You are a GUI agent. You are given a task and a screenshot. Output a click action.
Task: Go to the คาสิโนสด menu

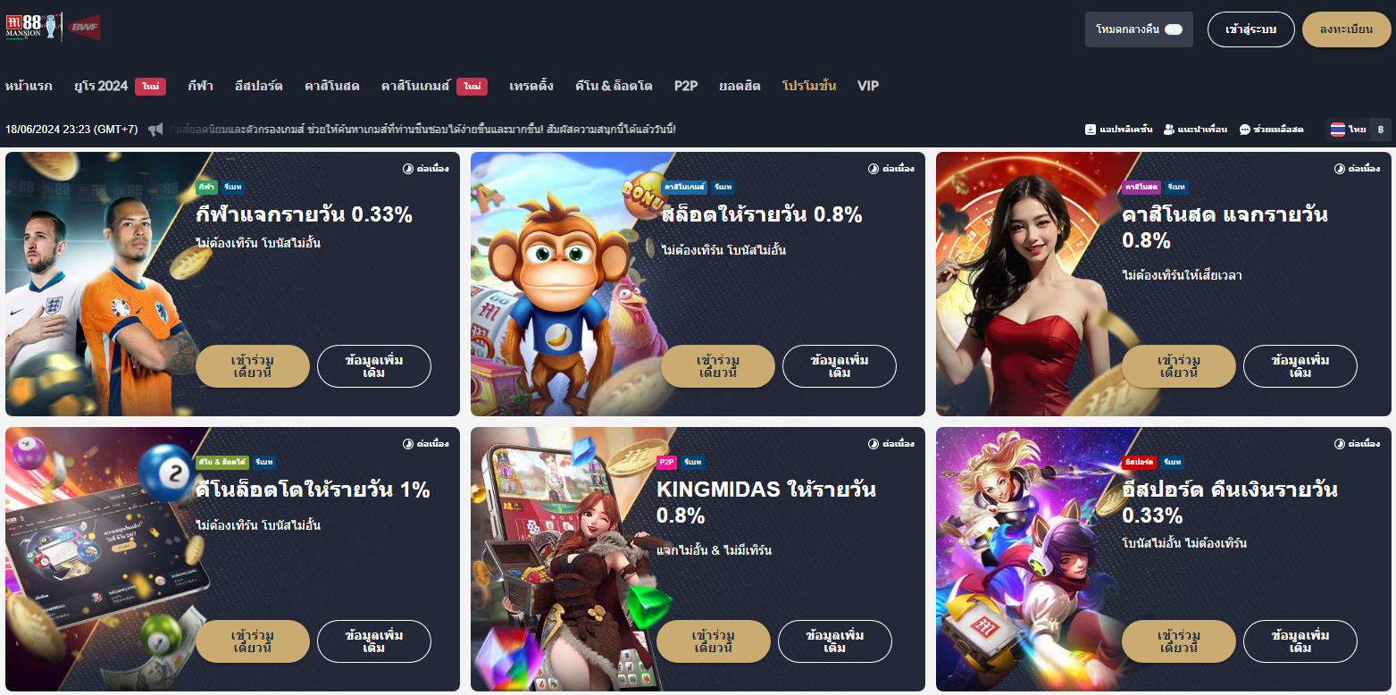point(331,86)
